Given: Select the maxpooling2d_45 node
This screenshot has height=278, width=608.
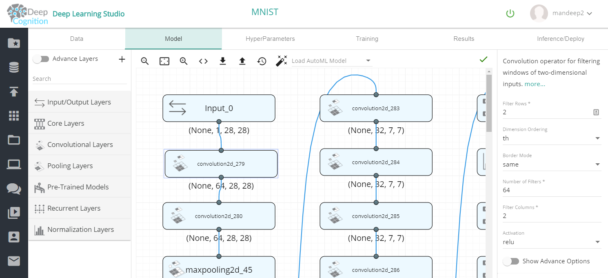Looking at the screenshot, I should click(x=219, y=267).
